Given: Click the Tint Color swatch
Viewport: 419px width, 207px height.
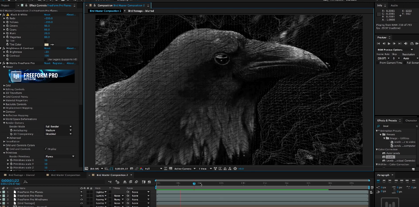Looking at the screenshot, I should (x=47, y=44).
